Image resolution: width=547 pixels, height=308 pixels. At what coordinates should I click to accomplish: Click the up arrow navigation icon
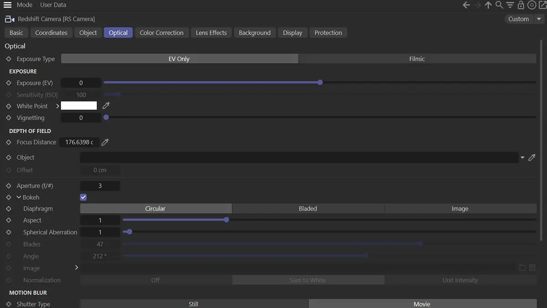click(488, 5)
